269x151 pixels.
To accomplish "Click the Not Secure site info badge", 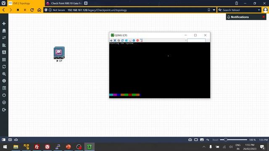I will [57, 10].
